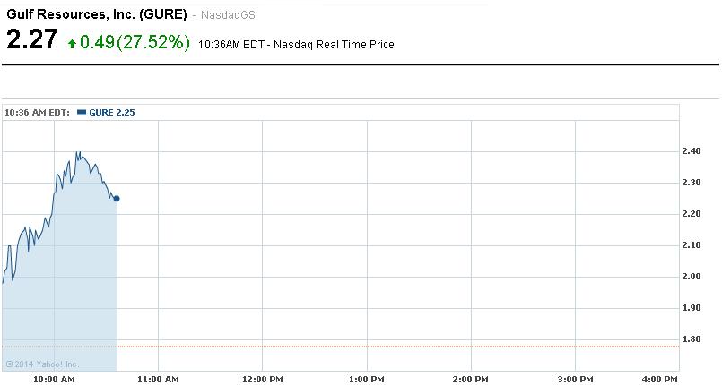The image size is (722, 385).
Task: Click the blue GURE legend color marker
Action: [x=82, y=113]
